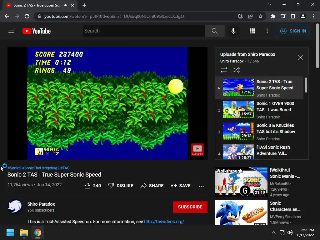This screenshot has height=240, width=320.
Task: Open Sonic 1 OVER 9000 TAS playlist item
Action: pos(259,110)
